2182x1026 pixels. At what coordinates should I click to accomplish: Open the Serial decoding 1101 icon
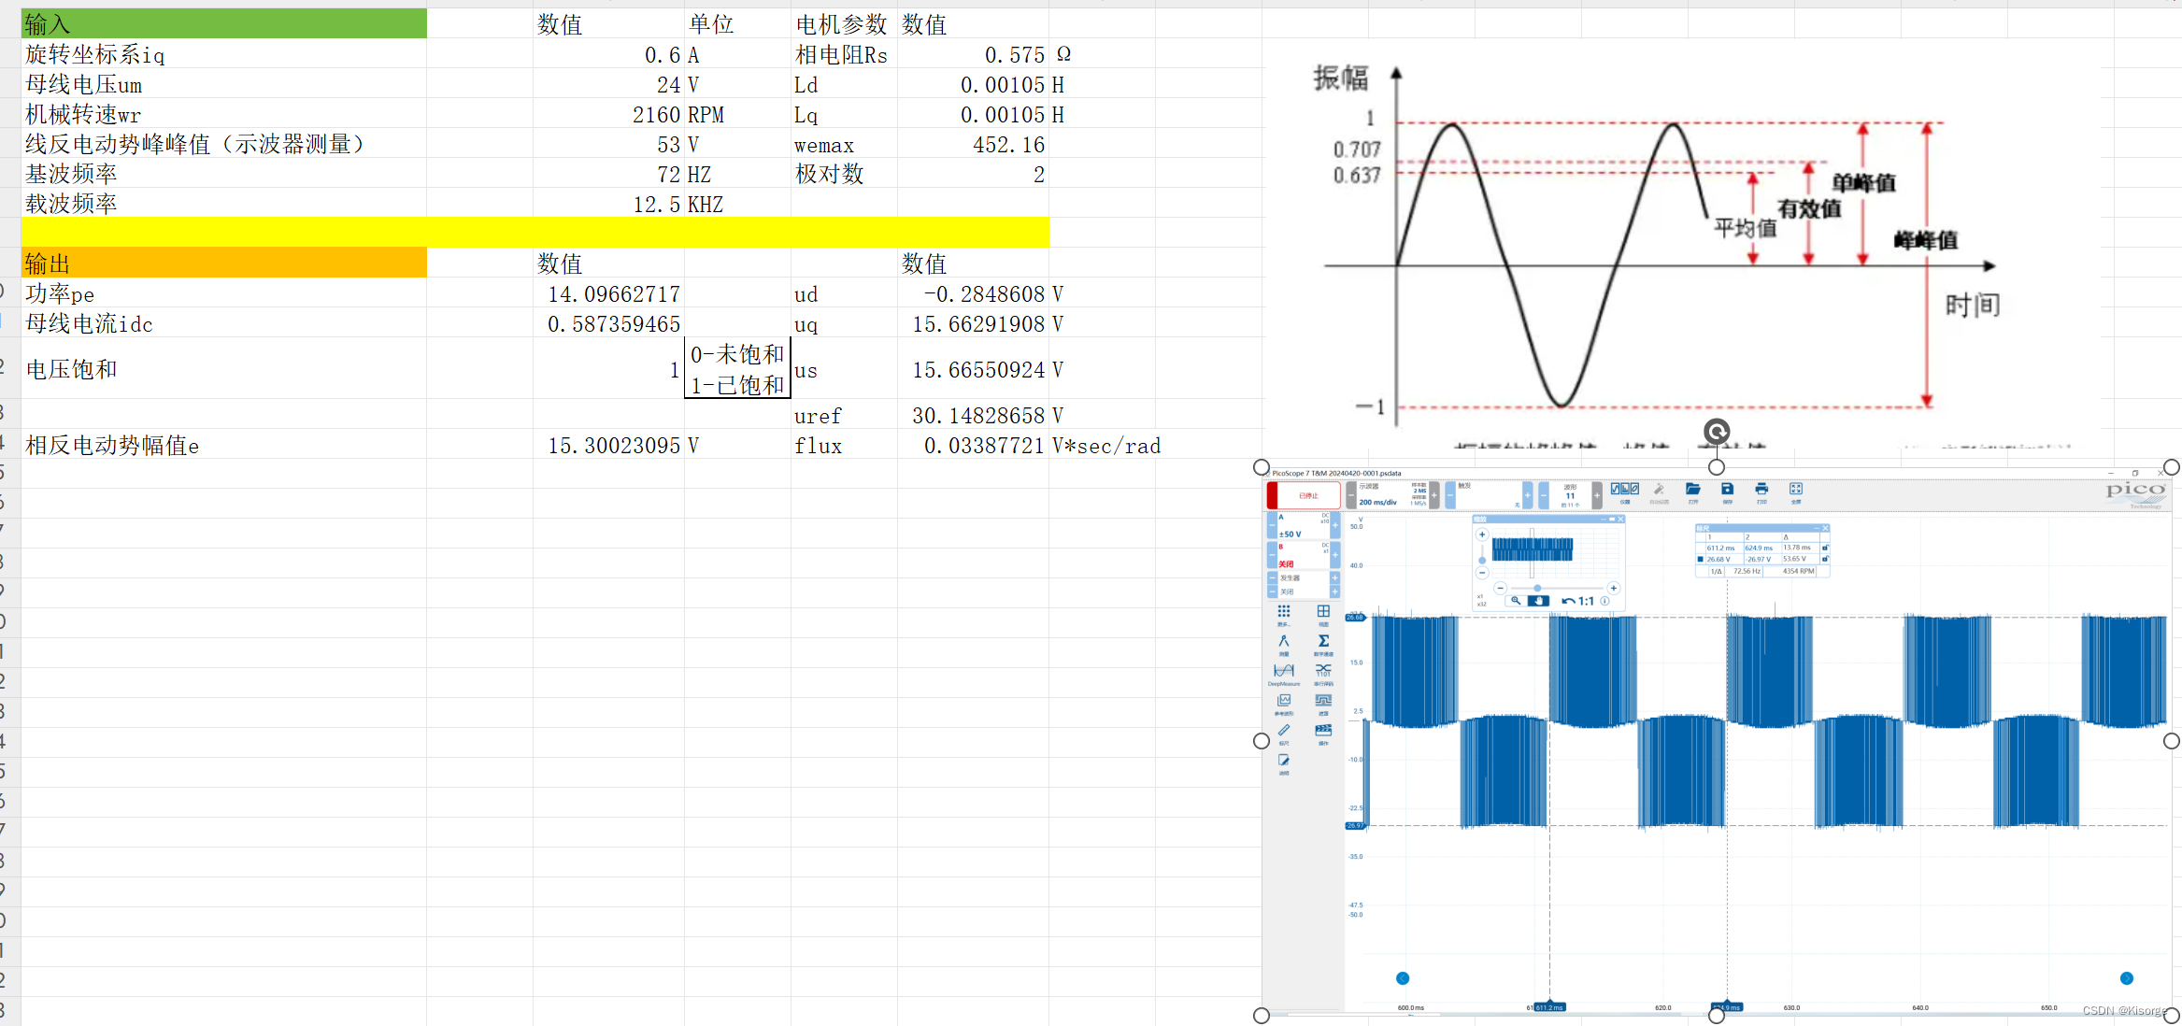(x=1323, y=671)
